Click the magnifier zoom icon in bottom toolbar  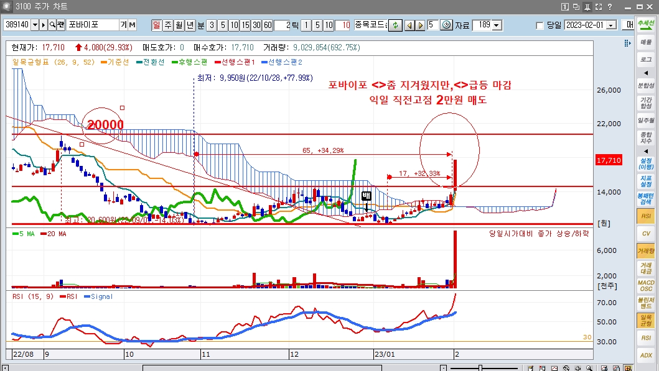point(589,369)
